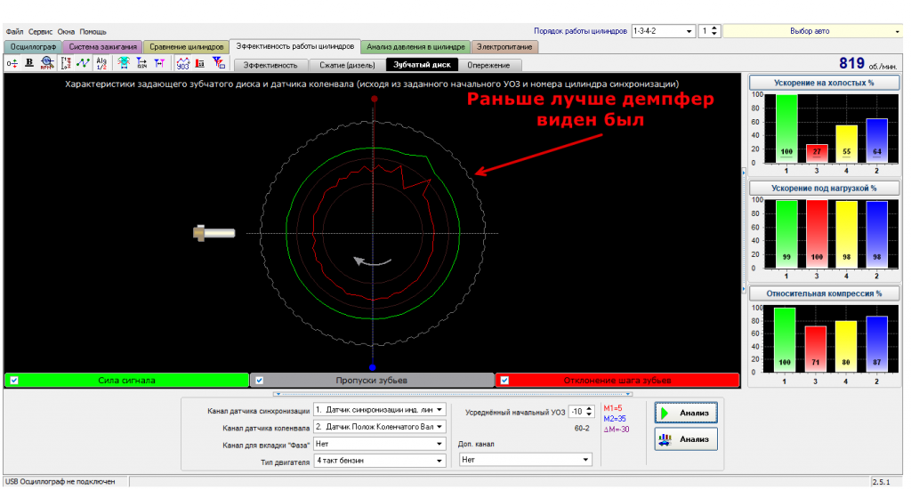Image resolution: width=911 pixels, height=490 pixels.
Task: Open the Сжатие (дизель) sub-tab
Action: click(347, 65)
